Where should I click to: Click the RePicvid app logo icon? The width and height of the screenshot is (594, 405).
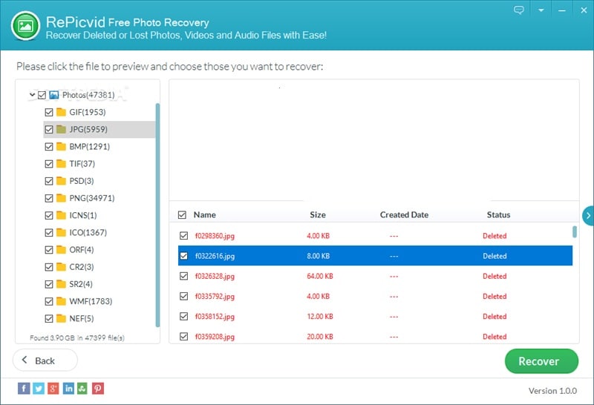pos(25,26)
